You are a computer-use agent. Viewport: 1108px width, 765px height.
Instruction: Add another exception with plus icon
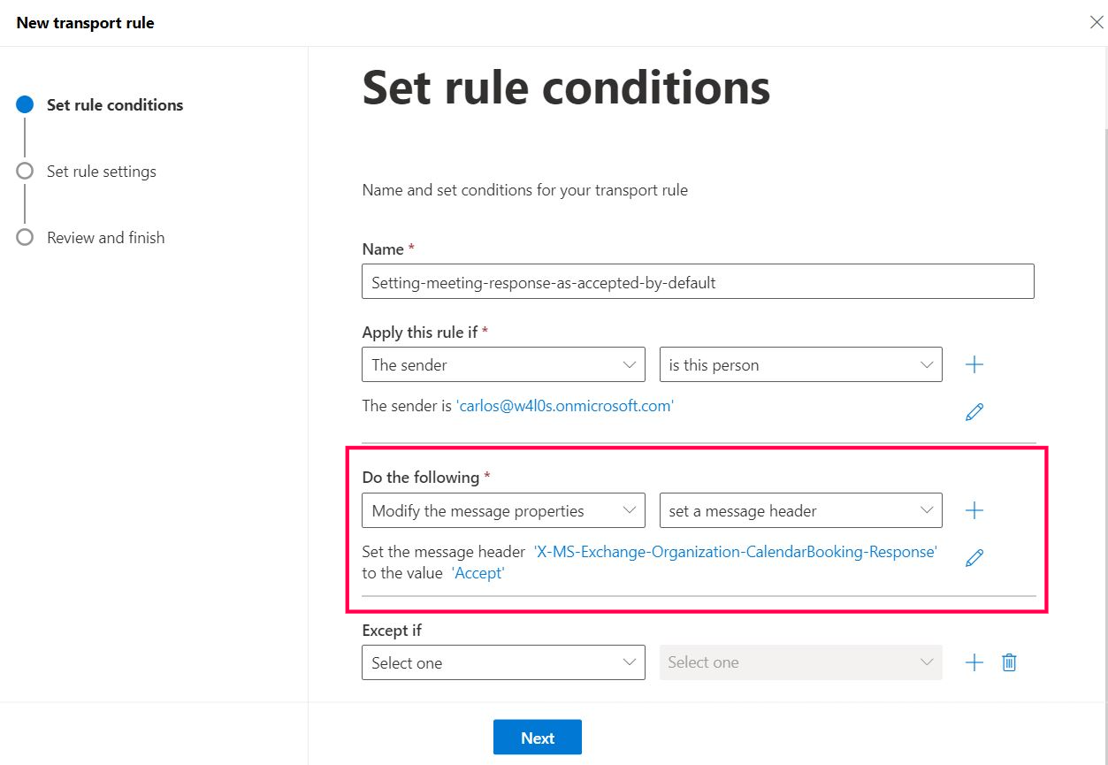click(974, 662)
